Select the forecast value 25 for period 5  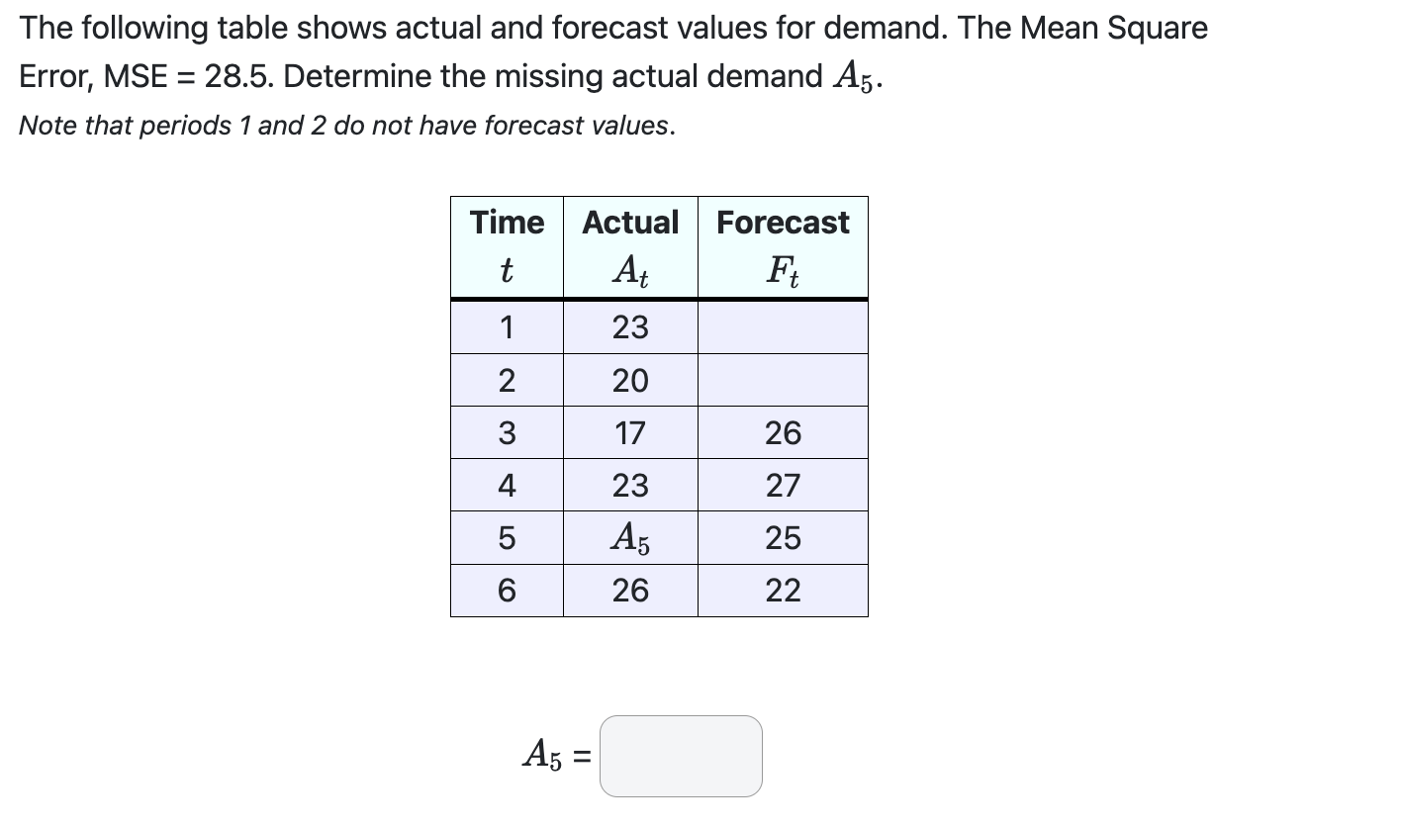tap(783, 537)
